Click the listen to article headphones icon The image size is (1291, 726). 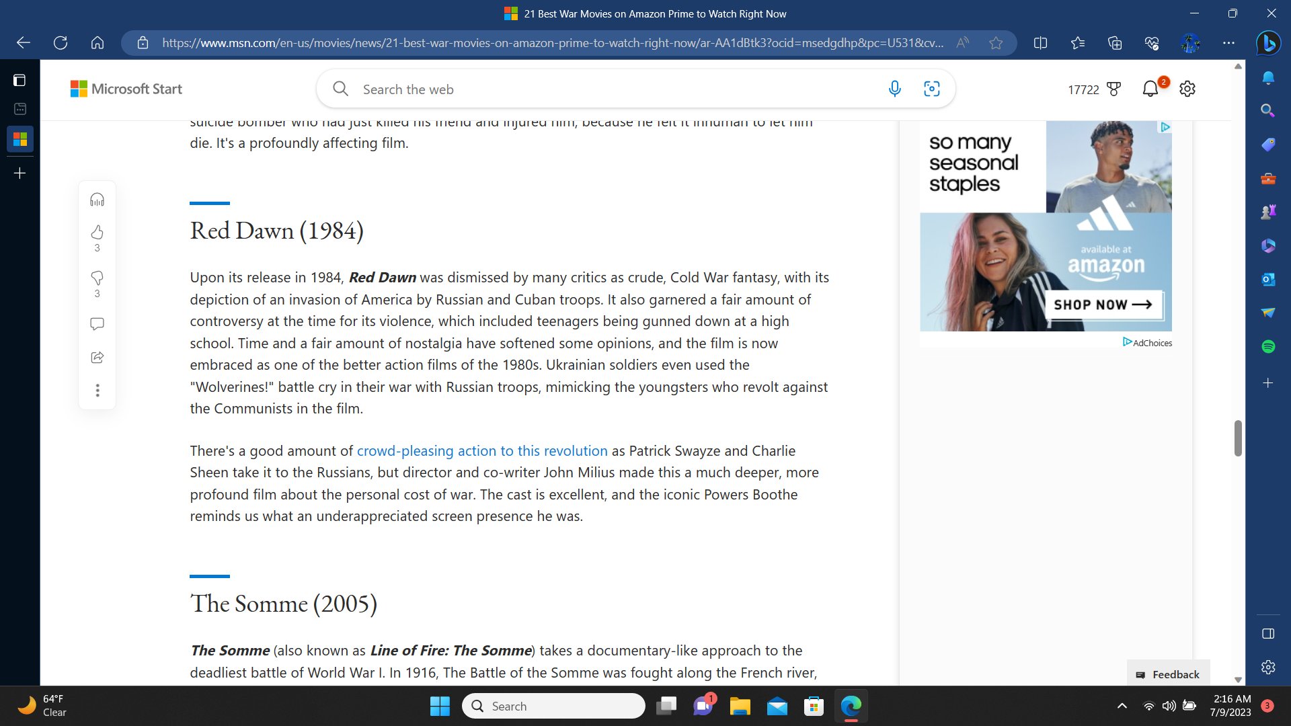tap(97, 200)
